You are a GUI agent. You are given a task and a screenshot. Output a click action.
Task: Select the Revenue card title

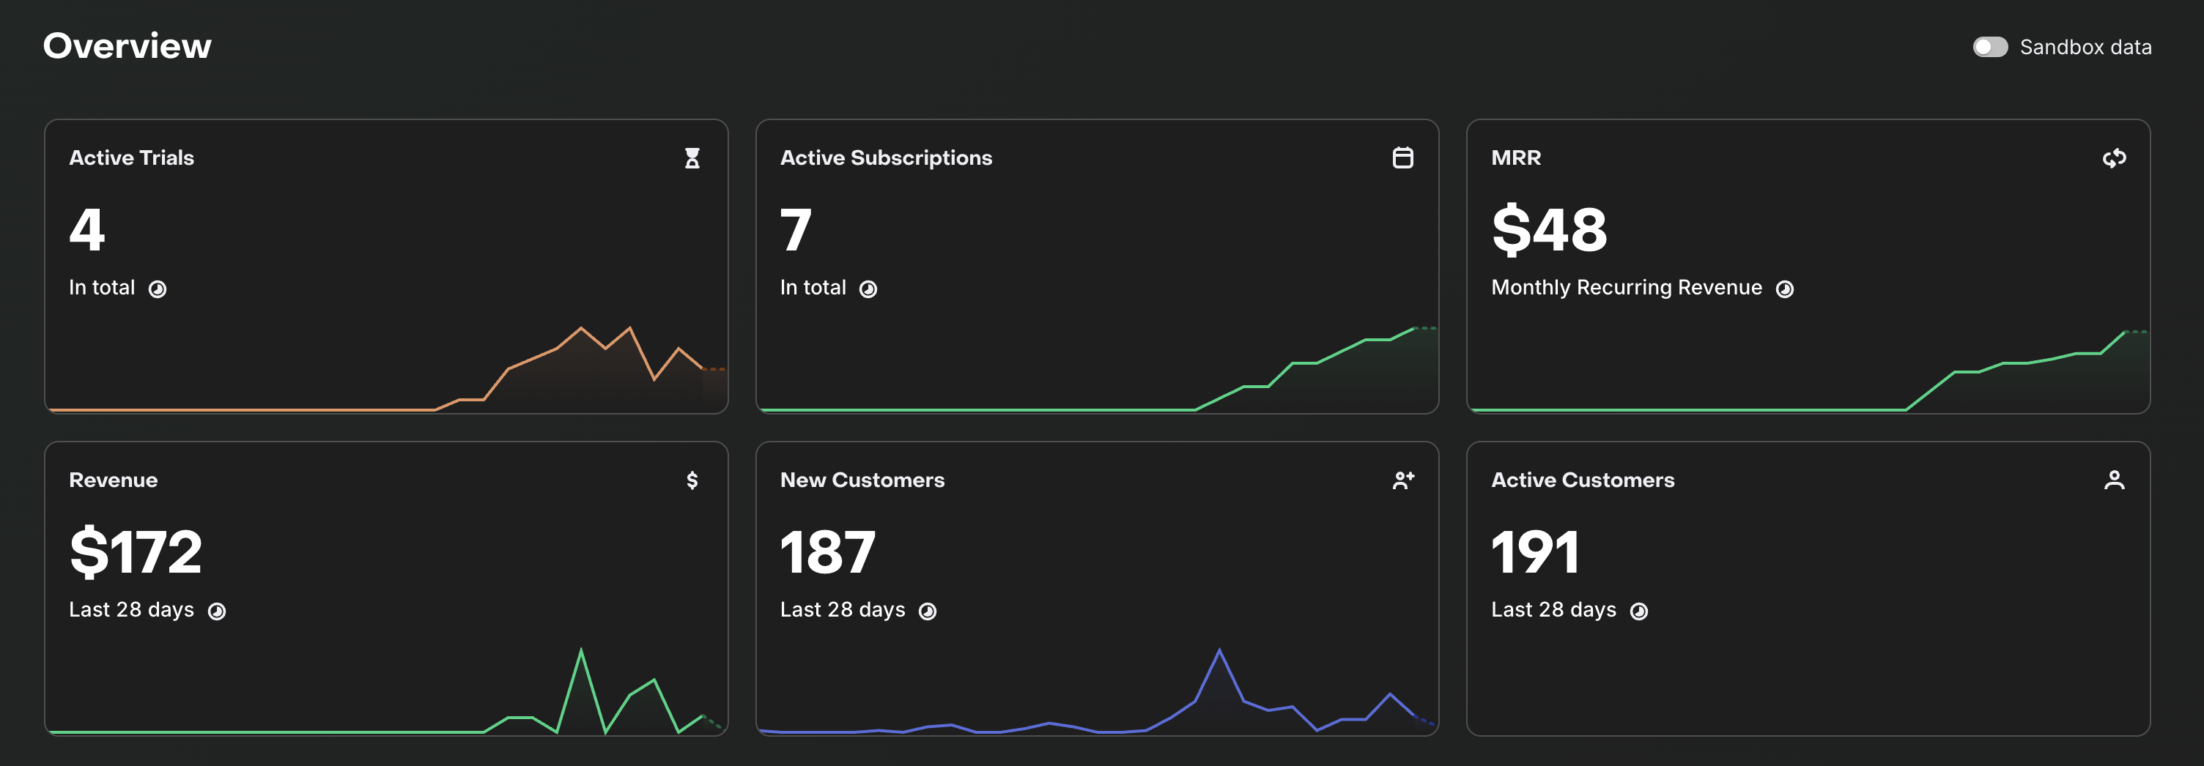click(x=113, y=480)
